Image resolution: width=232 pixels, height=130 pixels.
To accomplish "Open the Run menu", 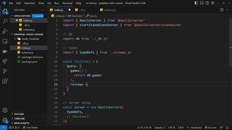I will [x=57, y=3].
